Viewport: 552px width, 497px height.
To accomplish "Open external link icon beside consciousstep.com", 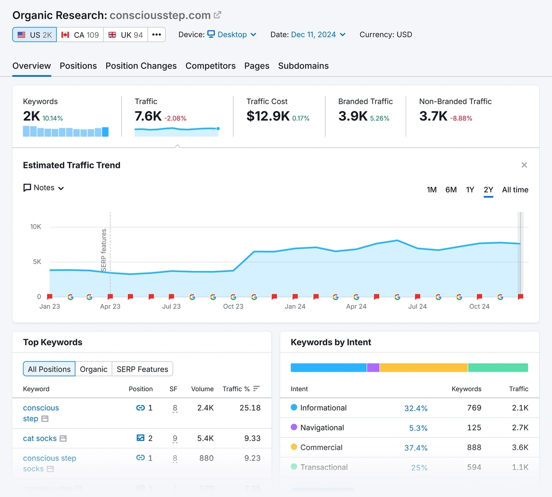I will pos(218,15).
